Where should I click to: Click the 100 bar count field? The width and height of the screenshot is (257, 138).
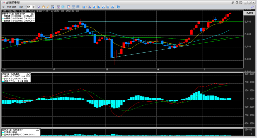[30, 7]
